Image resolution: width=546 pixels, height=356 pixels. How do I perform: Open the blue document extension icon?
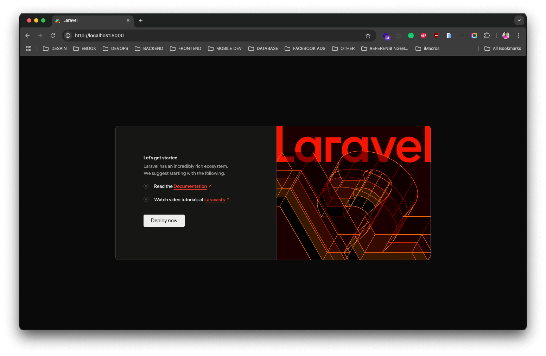(449, 36)
